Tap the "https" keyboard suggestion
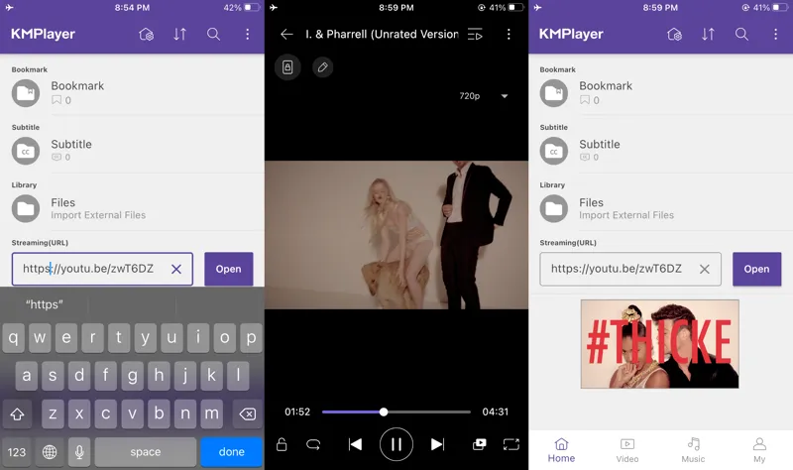The image size is (793, 470). pyautogui.click(x=45, y=304)
